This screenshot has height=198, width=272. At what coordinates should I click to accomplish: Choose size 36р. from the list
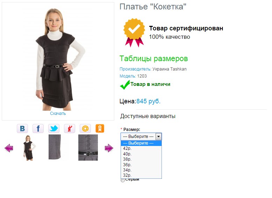[127, 164]
